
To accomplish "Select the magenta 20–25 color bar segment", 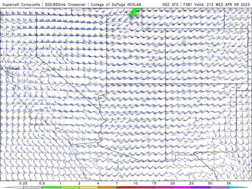I will click(x=182, y=187).
